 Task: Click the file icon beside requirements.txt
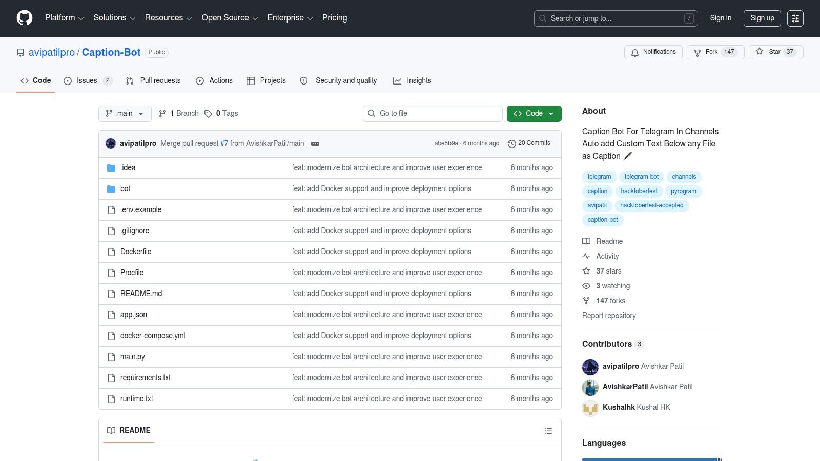point(111,378)
